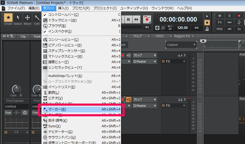Open Event List menu entry

(x=82, y=87)
